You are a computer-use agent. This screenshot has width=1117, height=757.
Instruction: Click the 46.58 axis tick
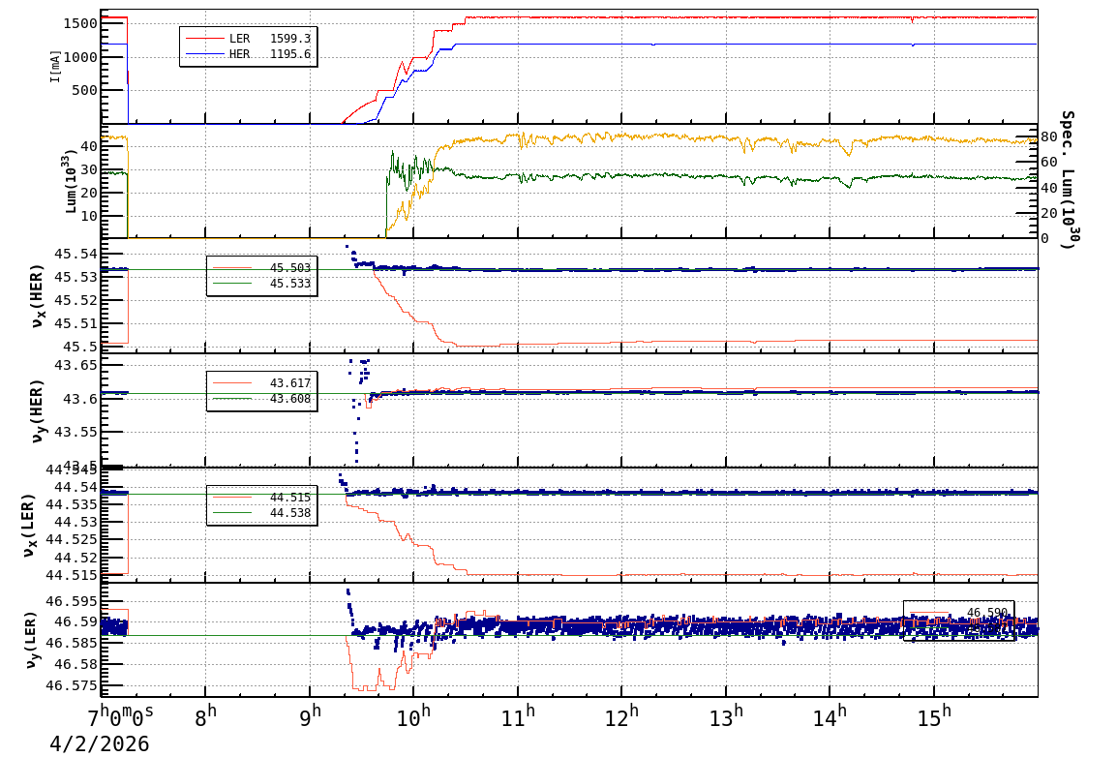[x=76, y=664]
